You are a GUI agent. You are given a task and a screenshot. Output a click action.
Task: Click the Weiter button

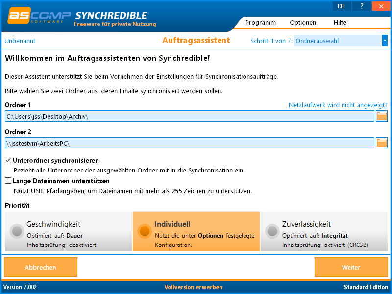coord(351,267)
